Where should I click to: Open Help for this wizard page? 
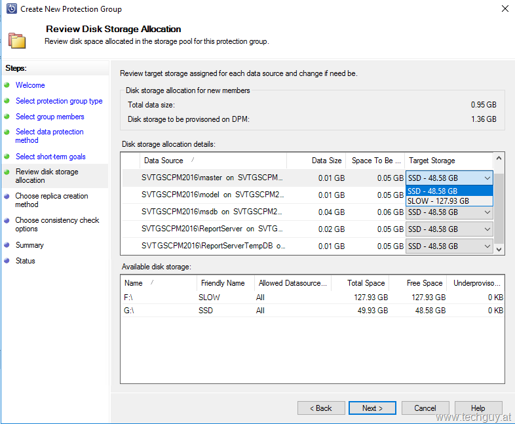[478, 408]
